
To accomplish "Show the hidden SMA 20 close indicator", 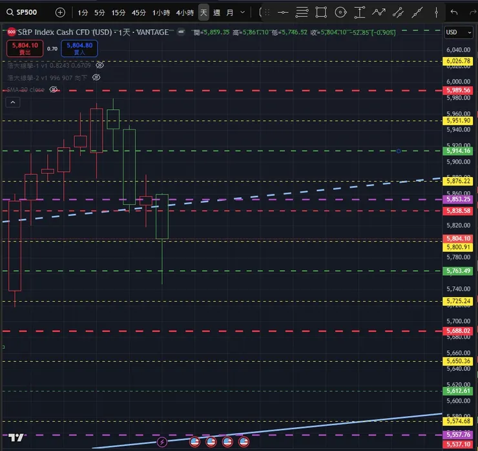I will coord(54,89).
